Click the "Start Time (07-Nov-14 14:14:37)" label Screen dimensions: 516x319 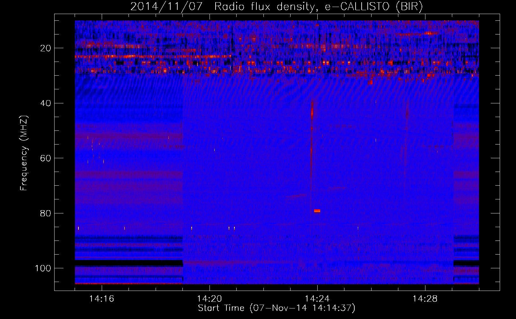tap(276, 308)
